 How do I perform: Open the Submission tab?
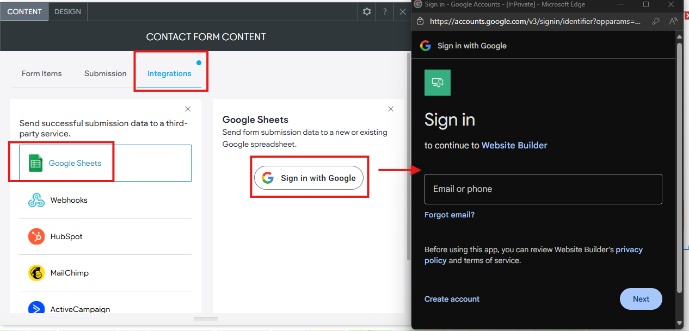(106, 73)
